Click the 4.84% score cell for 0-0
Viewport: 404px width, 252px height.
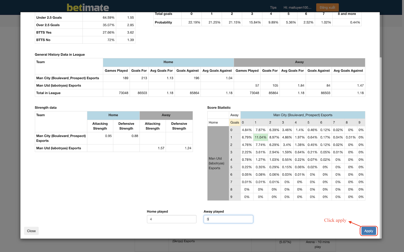tap(247, 130)
